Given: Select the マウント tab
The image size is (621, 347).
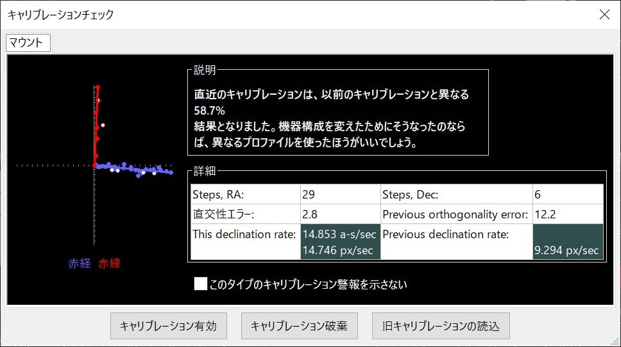Looking at the screenshot, I should coord(28,43).
